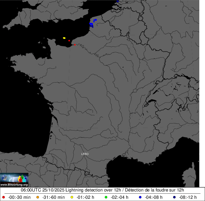Screen dimensions: 205x201
Task: Open the www.Blitzortung.org link text
Action: [14, 184]
